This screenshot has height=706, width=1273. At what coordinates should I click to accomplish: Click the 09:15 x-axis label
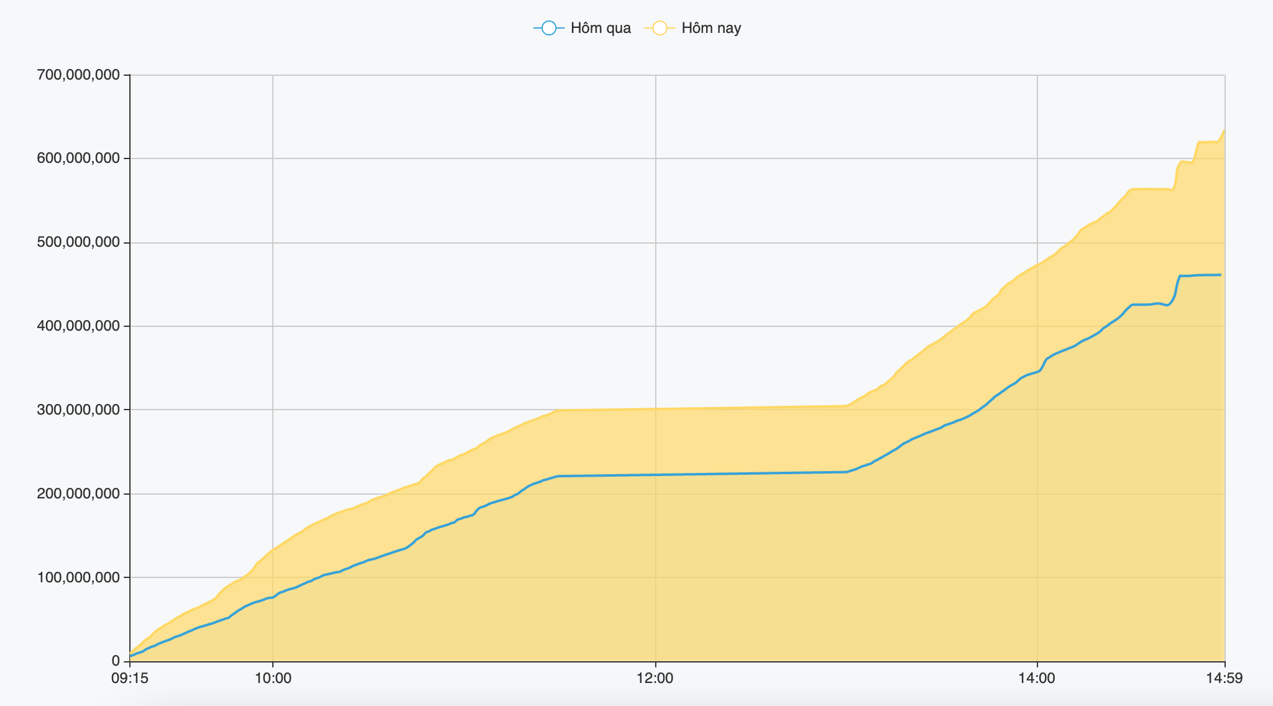130,678
